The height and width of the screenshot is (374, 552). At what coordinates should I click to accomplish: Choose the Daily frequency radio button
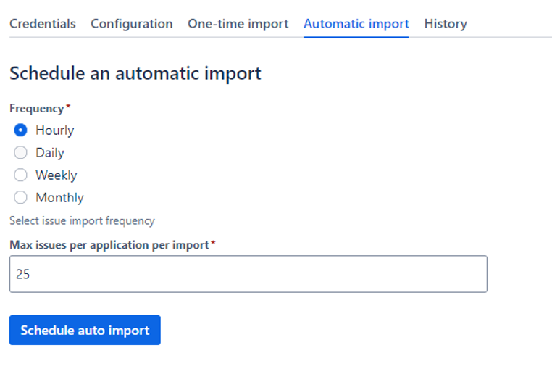coord(20,153)
